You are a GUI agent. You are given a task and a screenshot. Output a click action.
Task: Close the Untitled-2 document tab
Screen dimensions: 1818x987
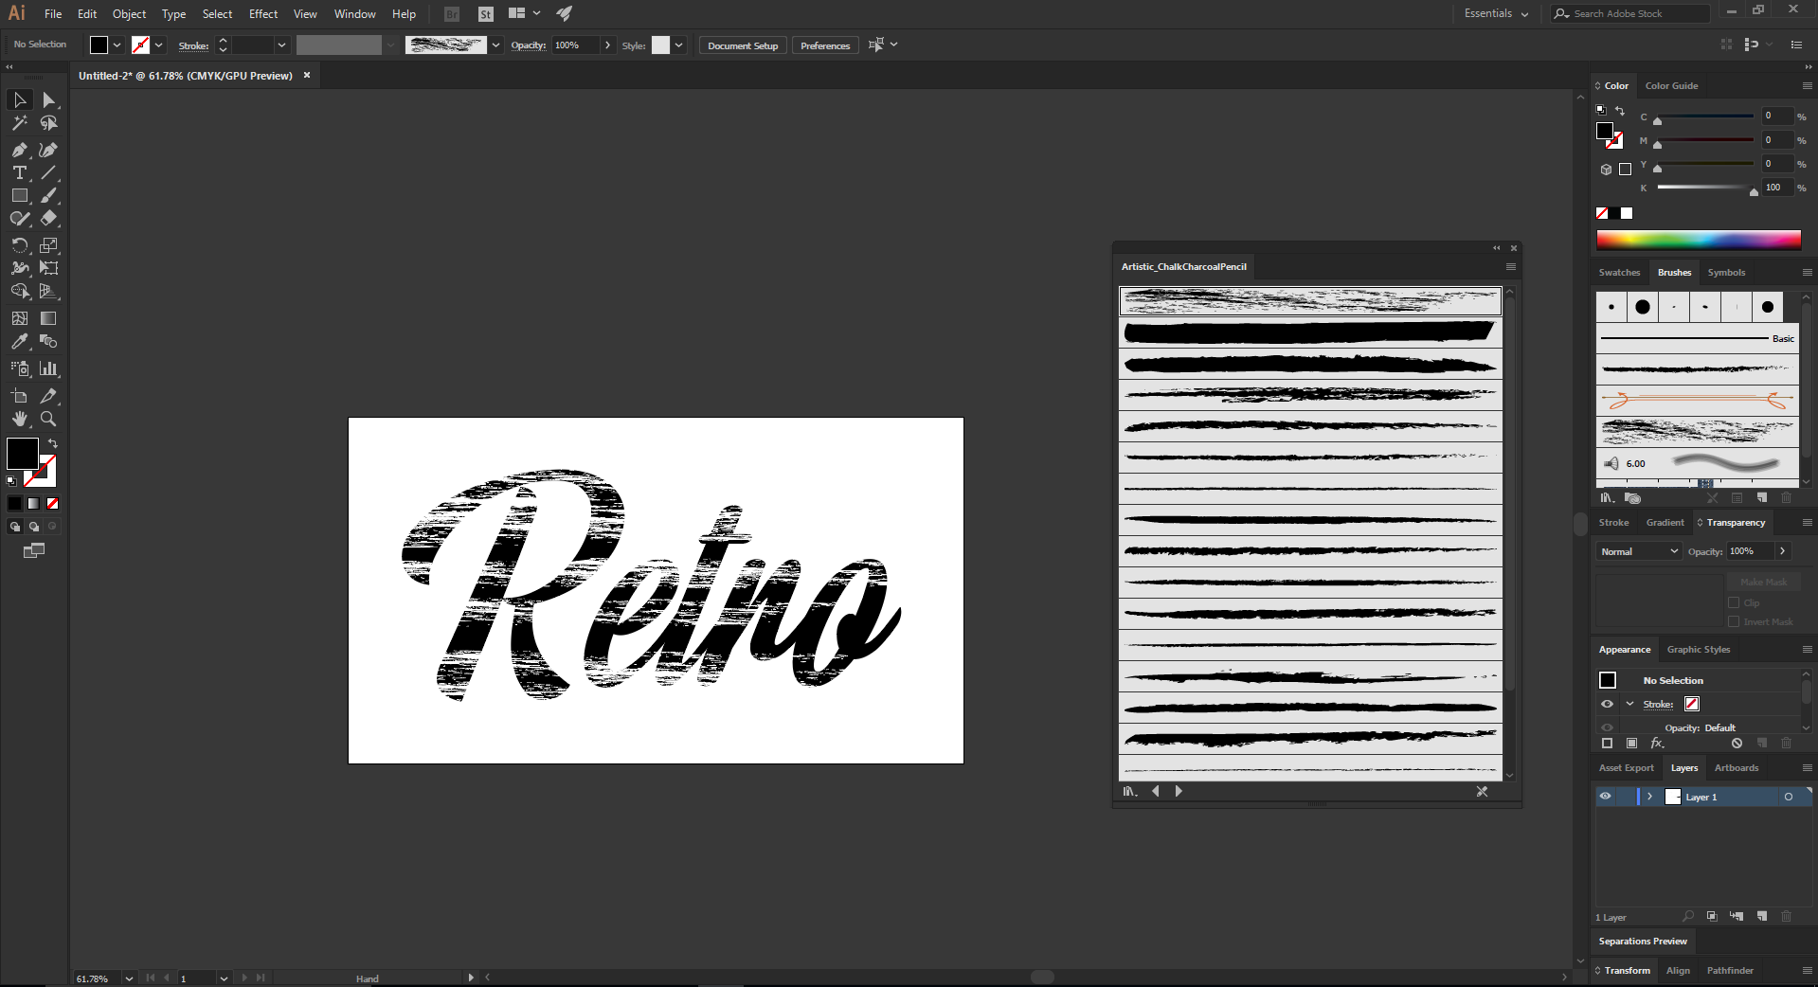click(x=307, y=75)
